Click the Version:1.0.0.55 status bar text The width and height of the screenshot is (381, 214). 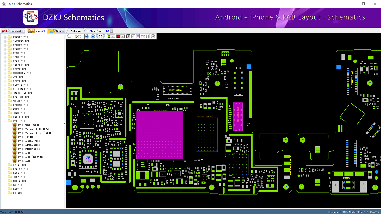[x=13, y=212]
